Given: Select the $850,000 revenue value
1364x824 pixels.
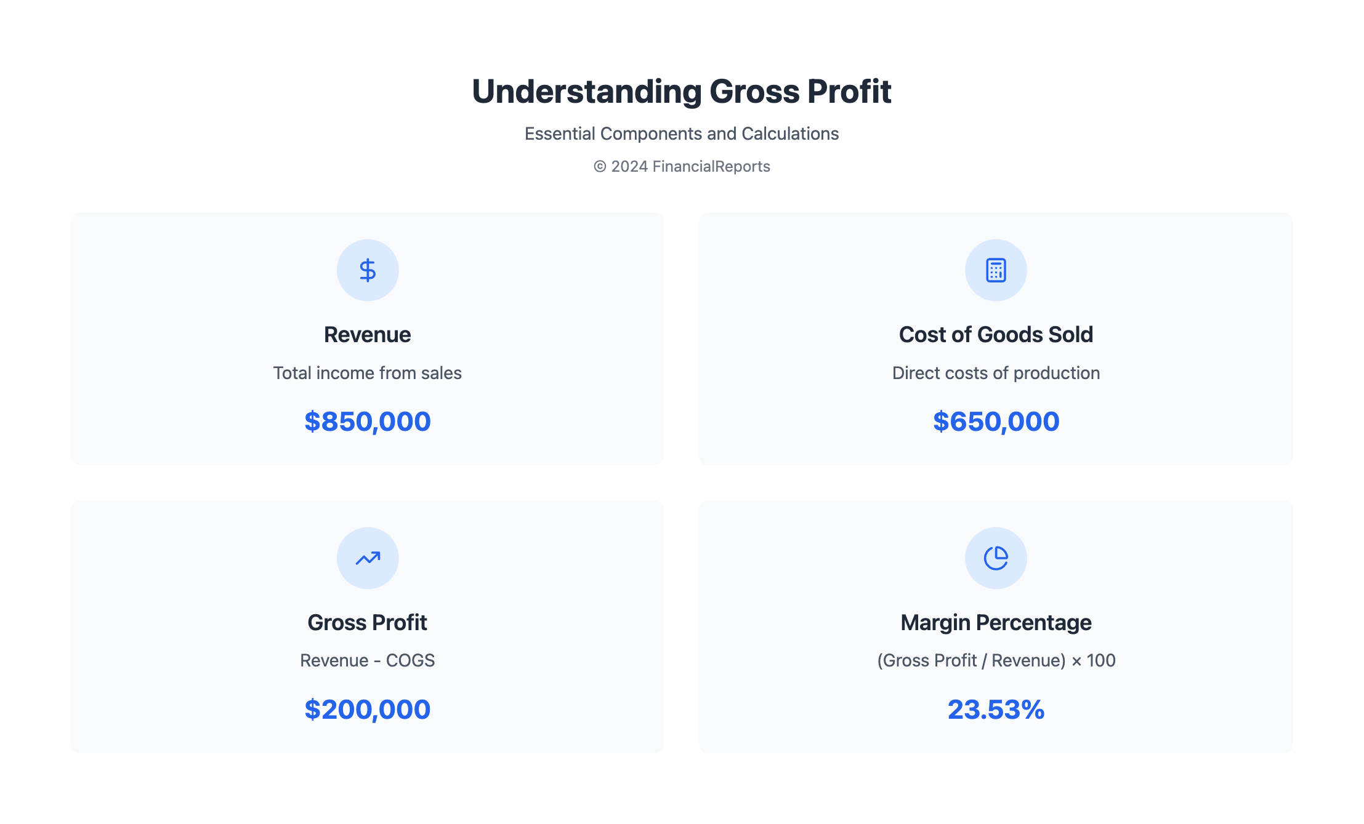Looking at the screenshot, I should click(368, 422).
